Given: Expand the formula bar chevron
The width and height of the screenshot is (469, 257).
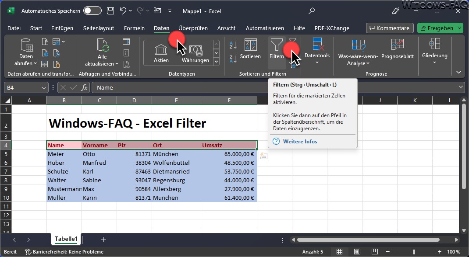Looking at the screenshot, I should tap(461, 87).
